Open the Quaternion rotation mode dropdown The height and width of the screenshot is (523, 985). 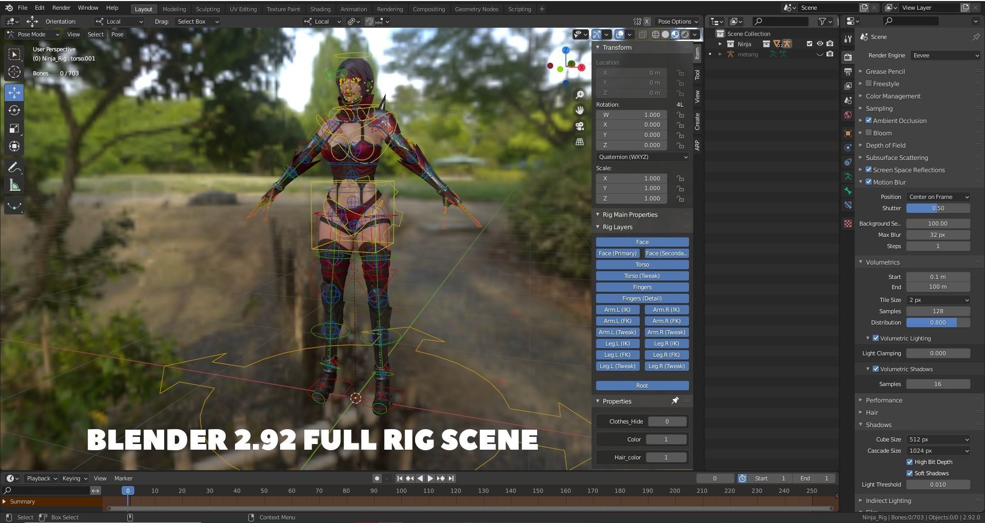(642, 157)
